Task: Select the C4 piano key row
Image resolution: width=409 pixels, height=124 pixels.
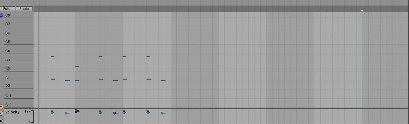Action: [19, 51]
